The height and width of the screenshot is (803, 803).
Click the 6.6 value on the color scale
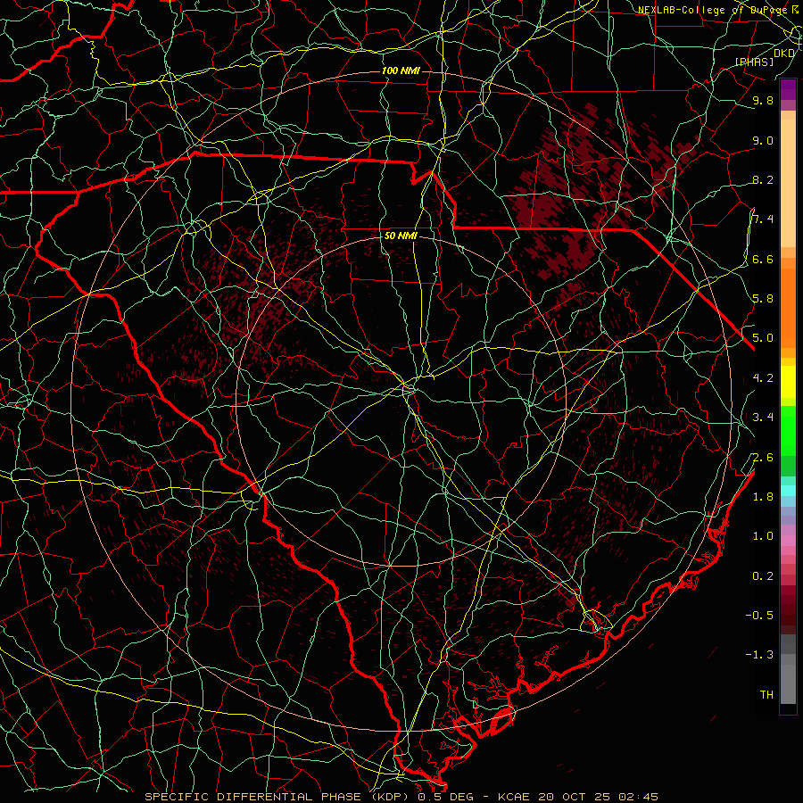[763, 259]
